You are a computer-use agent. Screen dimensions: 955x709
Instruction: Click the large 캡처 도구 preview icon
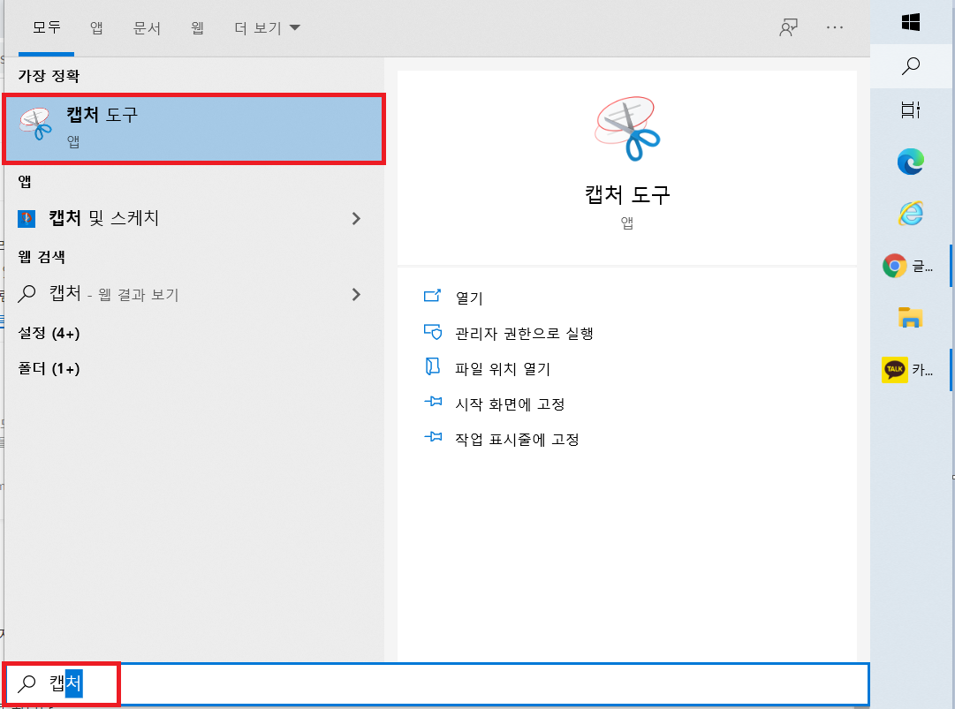[627, 128]
